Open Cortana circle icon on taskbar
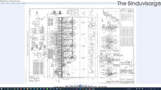The image size is (161, 90). click(8, 89)
